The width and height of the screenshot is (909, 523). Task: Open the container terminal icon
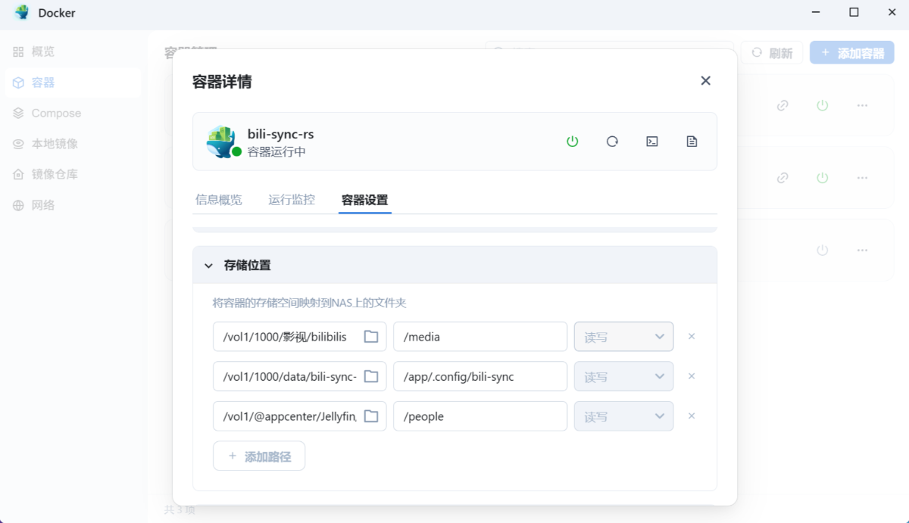(x=651, y=141)
